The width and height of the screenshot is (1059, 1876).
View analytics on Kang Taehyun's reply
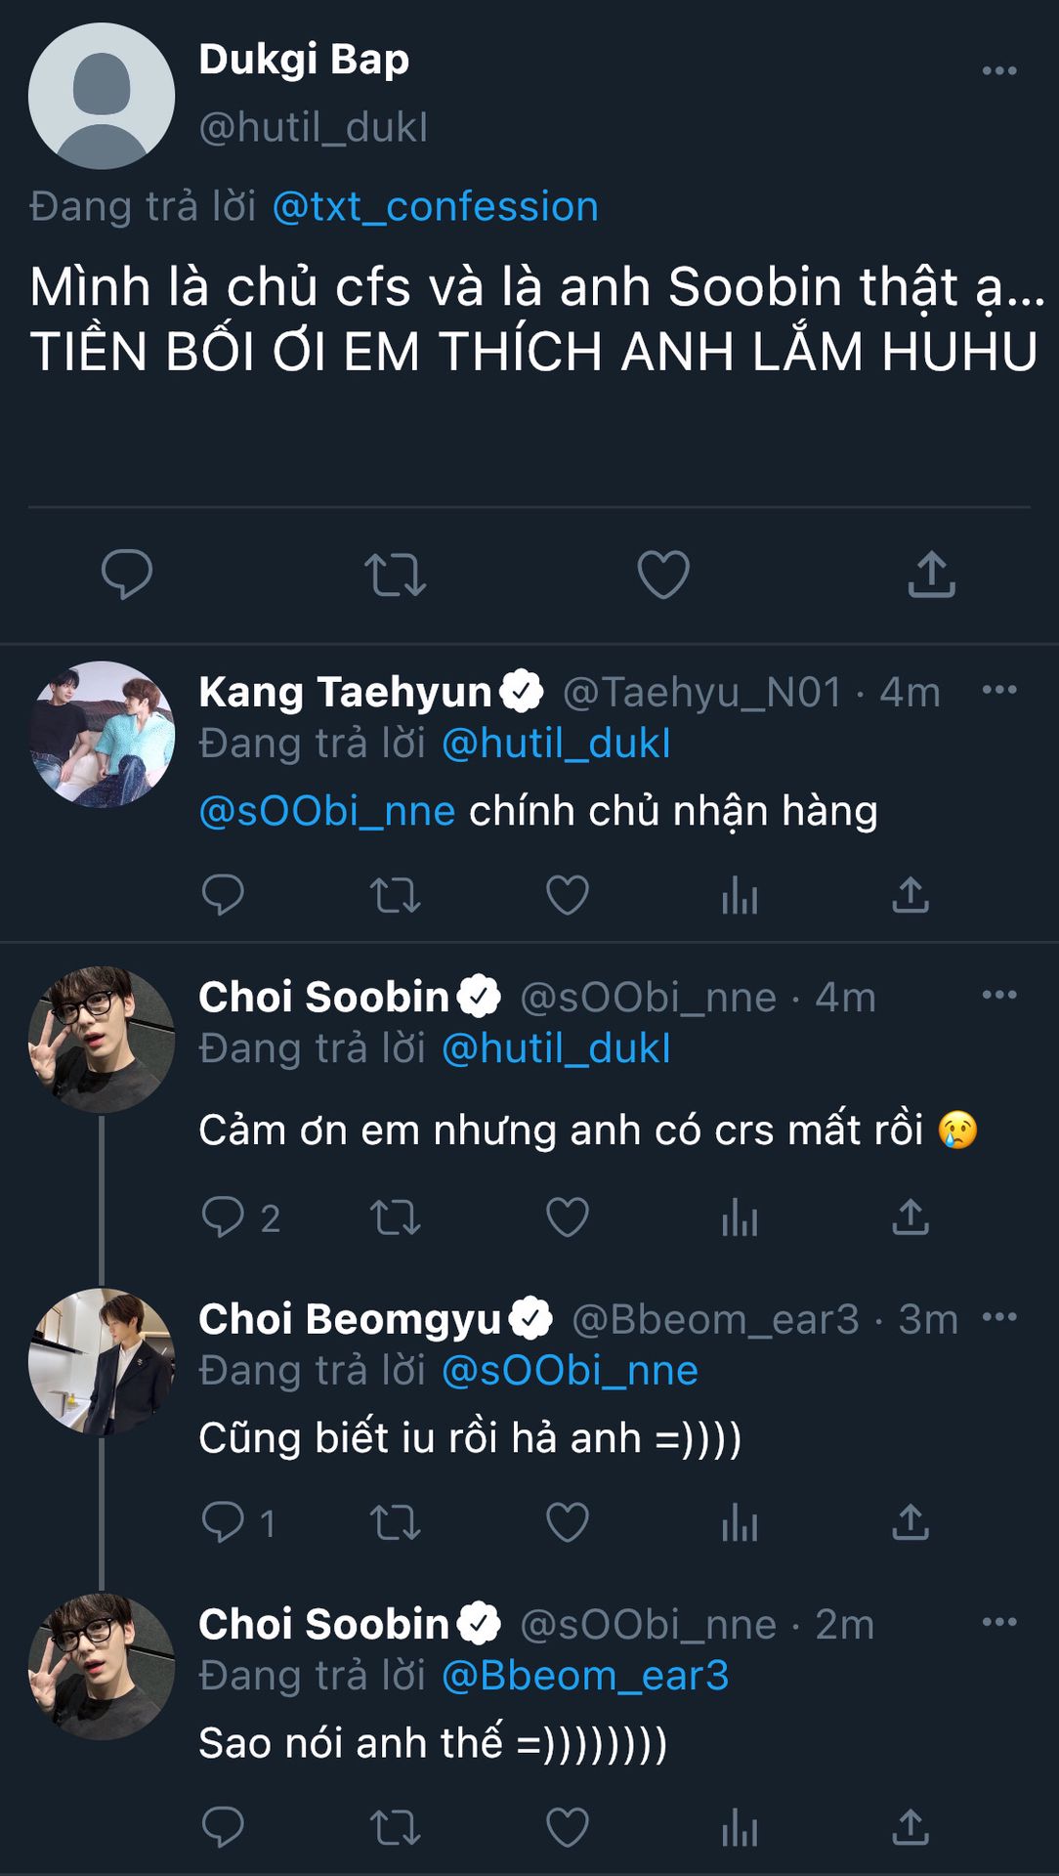tap(740, 895)
